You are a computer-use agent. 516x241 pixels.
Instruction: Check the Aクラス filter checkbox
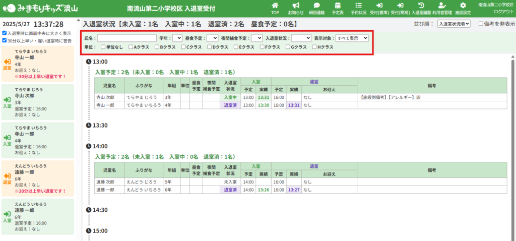tap(131, 47)
